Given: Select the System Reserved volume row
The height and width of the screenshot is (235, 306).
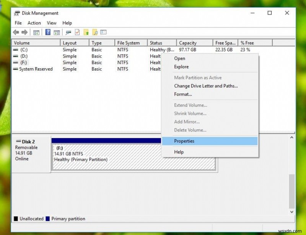Looking at the screenshot, I should tap(36, 69).
